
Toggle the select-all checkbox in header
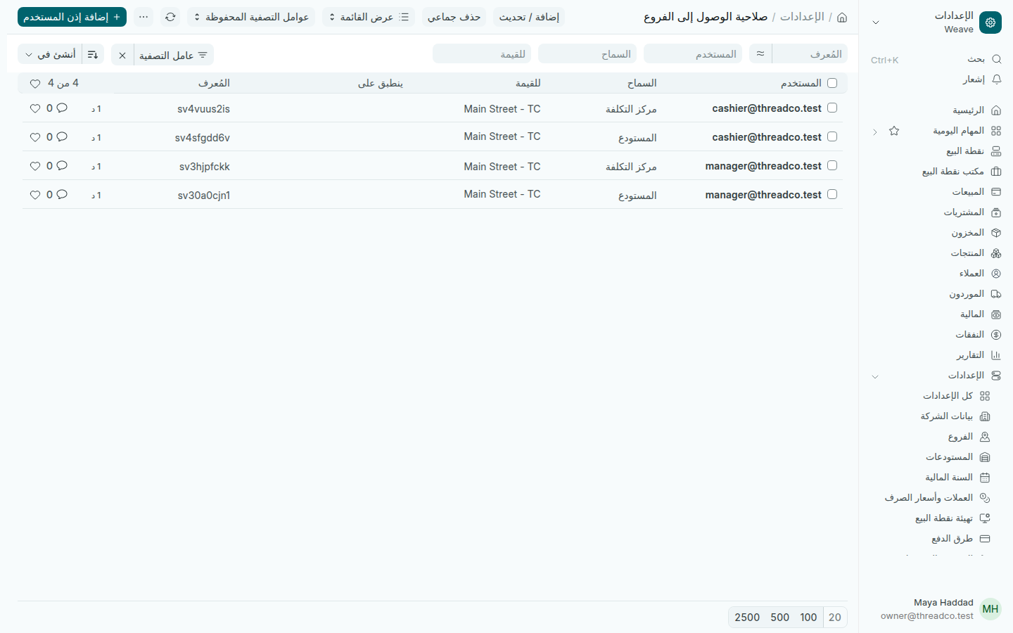coord(832,83)
